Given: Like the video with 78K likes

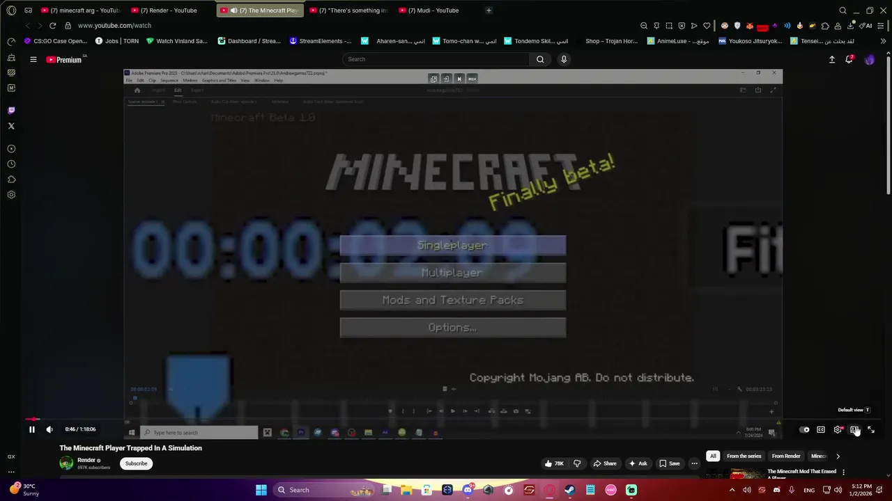Looking at the screenshot, I should (555, 463).
